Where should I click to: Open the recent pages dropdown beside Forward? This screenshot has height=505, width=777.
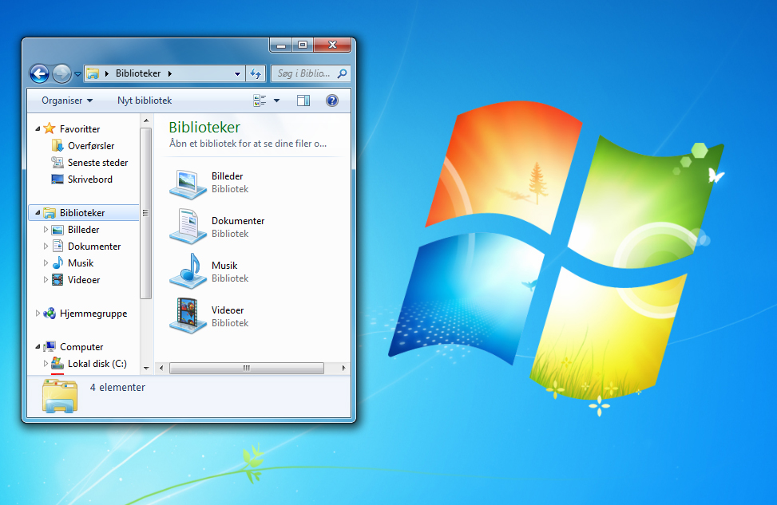(77, 74)
